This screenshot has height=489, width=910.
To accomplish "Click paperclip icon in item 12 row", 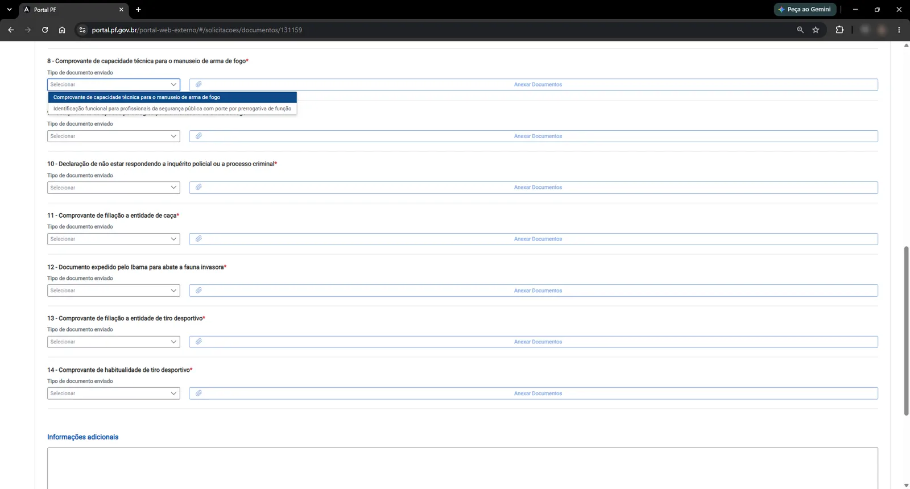I will click(x=198, y=290).
